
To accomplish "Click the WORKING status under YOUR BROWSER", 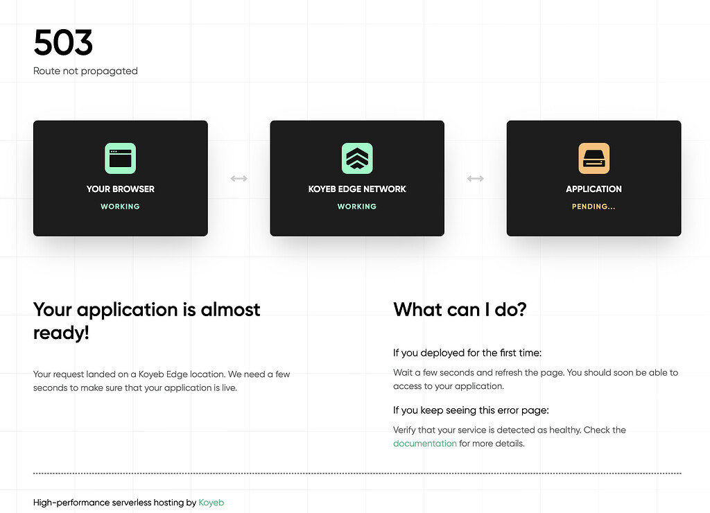I will coord(120,206).
